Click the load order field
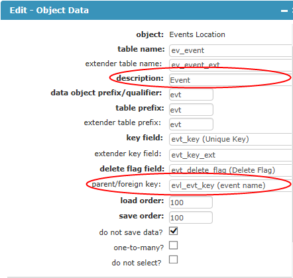This screenshot has height=278, width=293. pyautogui.click(x=191, y=203)
